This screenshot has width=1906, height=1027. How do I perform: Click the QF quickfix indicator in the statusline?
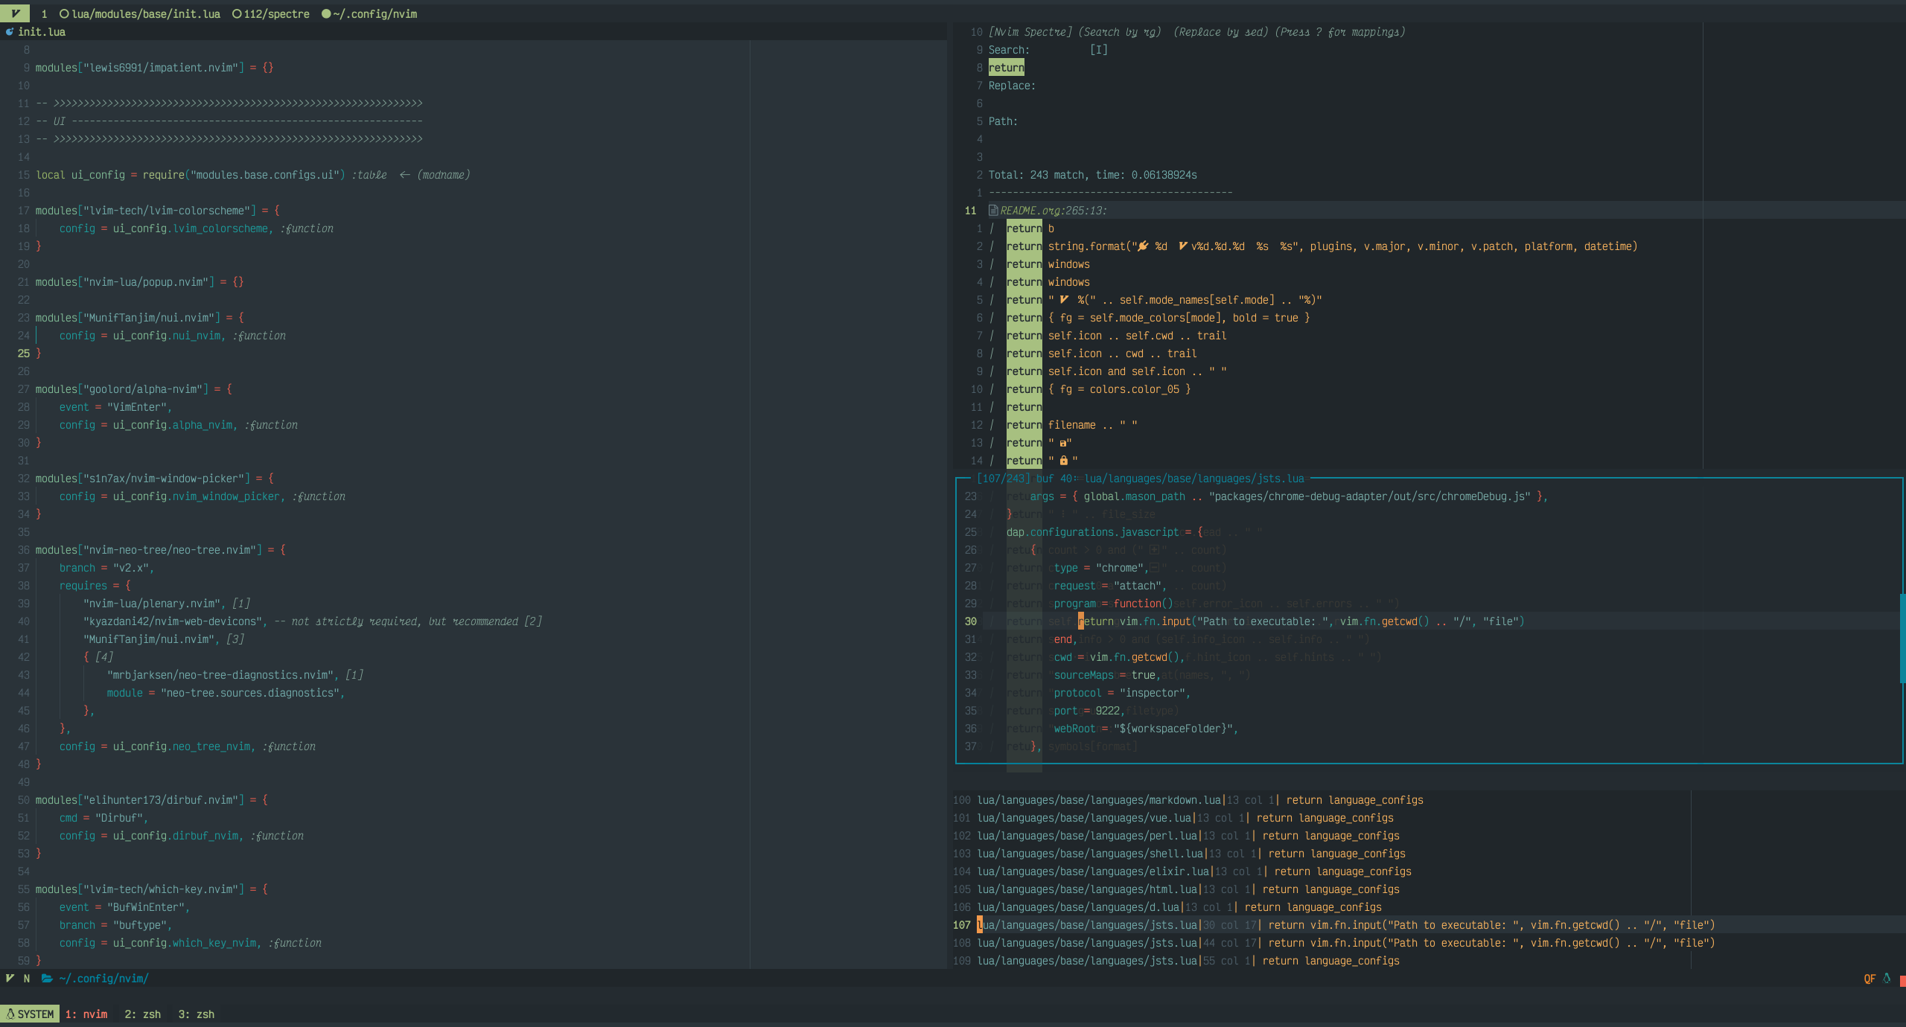[1870, 979]
